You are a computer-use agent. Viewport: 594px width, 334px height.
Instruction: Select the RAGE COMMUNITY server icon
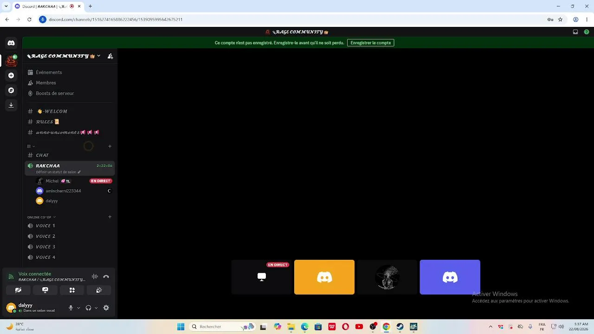(x=11, y=60)
